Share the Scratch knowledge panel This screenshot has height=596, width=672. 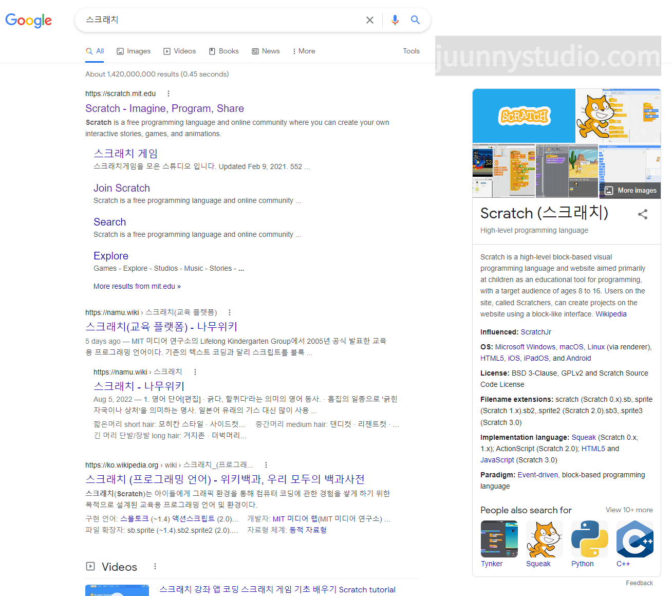click(x=643, y=214)
